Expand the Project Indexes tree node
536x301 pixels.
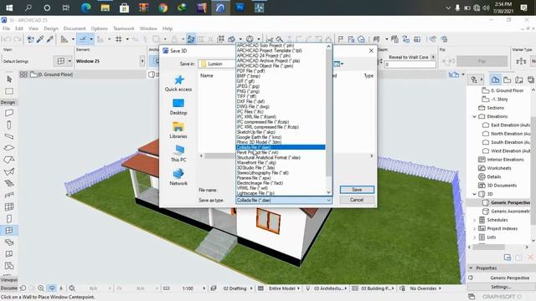pyautogui.click(x=475, y=228)
